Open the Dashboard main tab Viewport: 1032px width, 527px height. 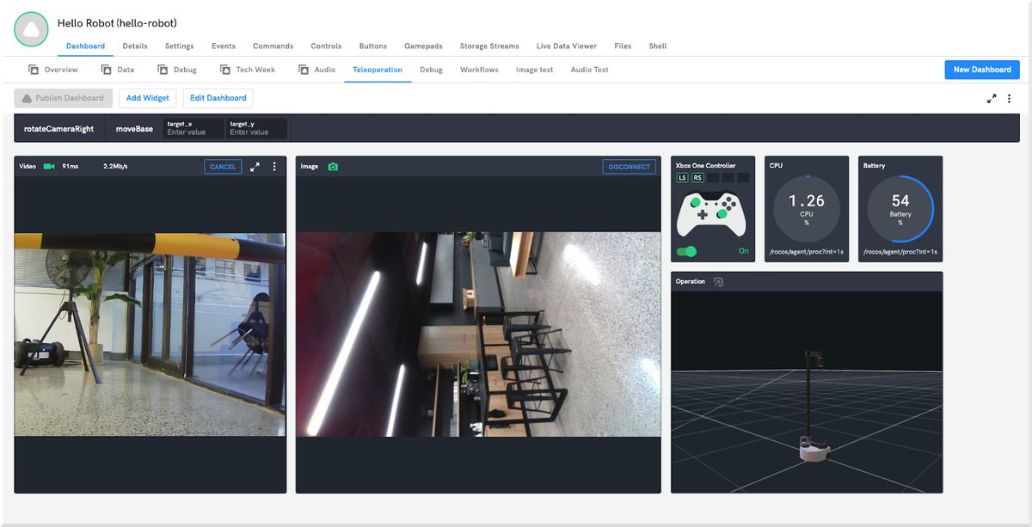(x=85, y=46)
